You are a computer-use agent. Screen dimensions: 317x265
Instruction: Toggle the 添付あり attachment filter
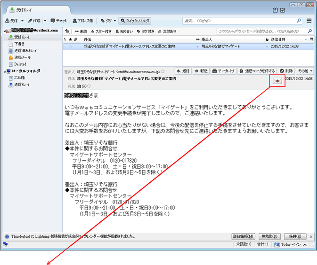(167, 31)
